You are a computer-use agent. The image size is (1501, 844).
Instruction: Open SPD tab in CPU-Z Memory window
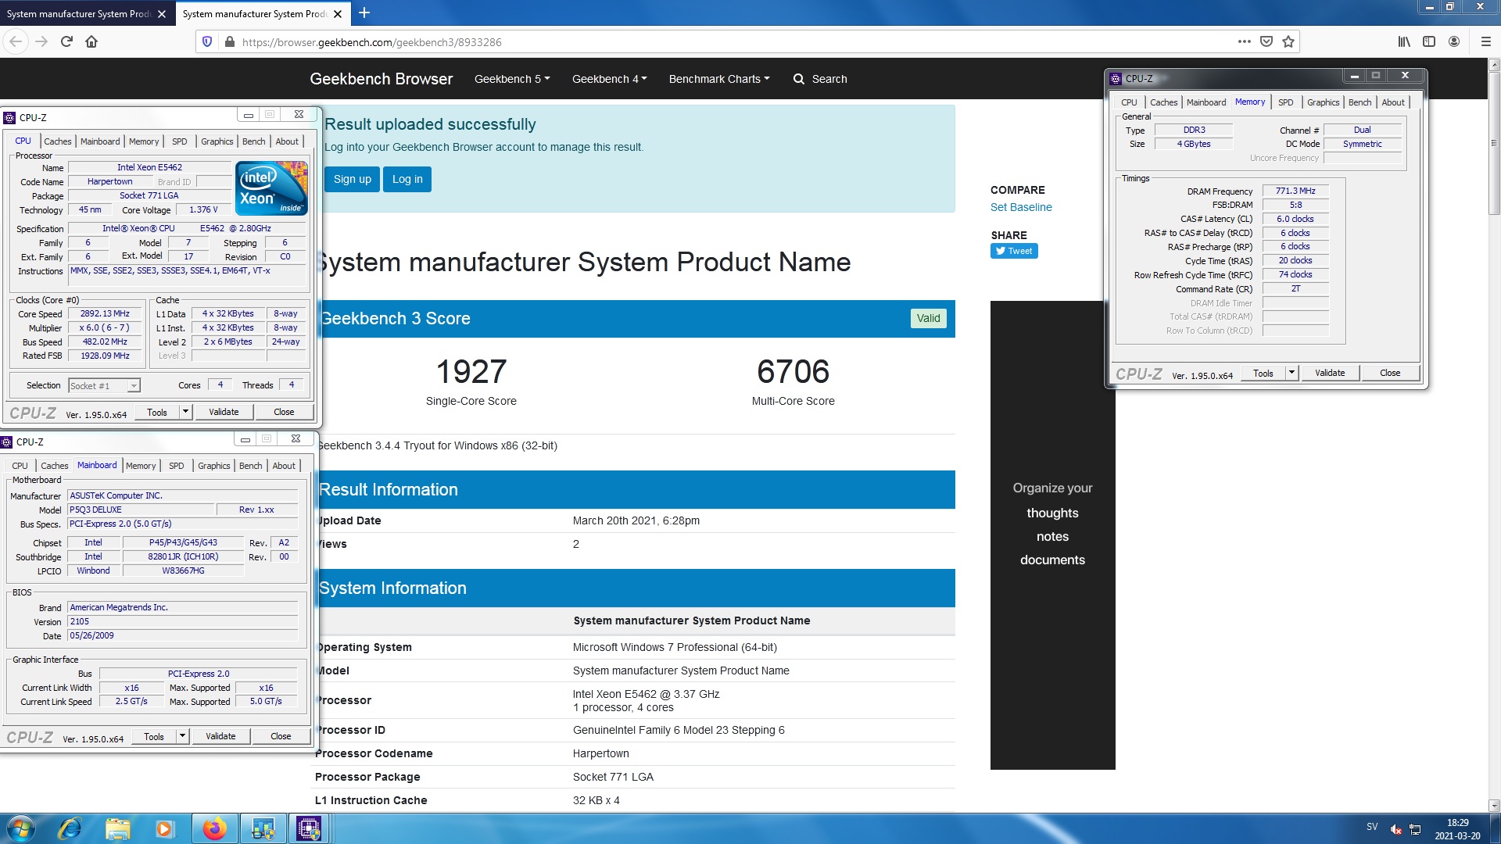pyautogui.click(x=1286, y=102)
